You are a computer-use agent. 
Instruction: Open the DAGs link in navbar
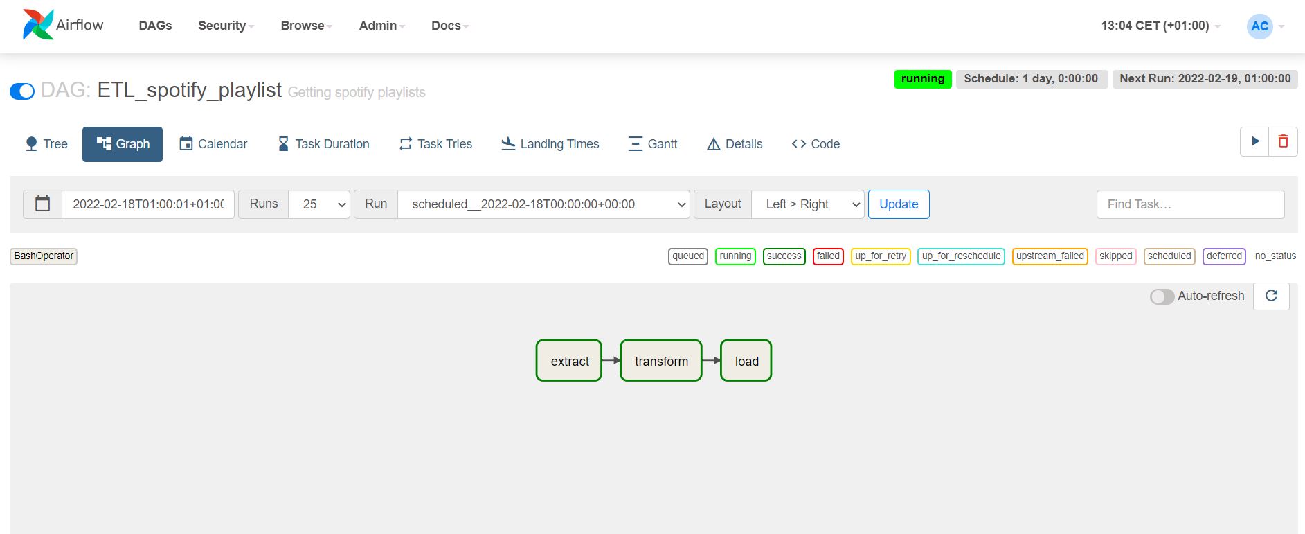[x=155, y=26]
